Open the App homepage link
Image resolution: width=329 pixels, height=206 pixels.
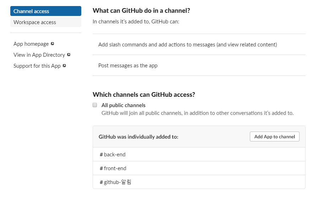tap(31, 44)
